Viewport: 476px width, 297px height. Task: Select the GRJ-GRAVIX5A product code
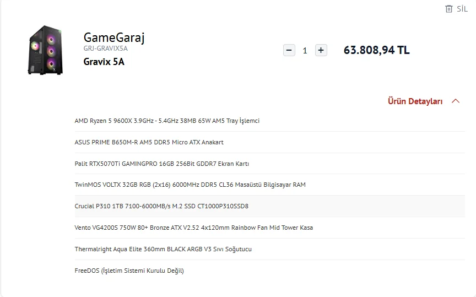pyautogui.click(x=105, y=48)
